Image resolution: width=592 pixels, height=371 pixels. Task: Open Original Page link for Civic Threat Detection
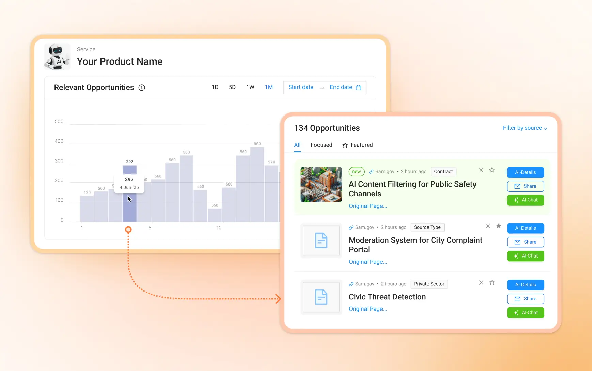[x=368, y=309]
